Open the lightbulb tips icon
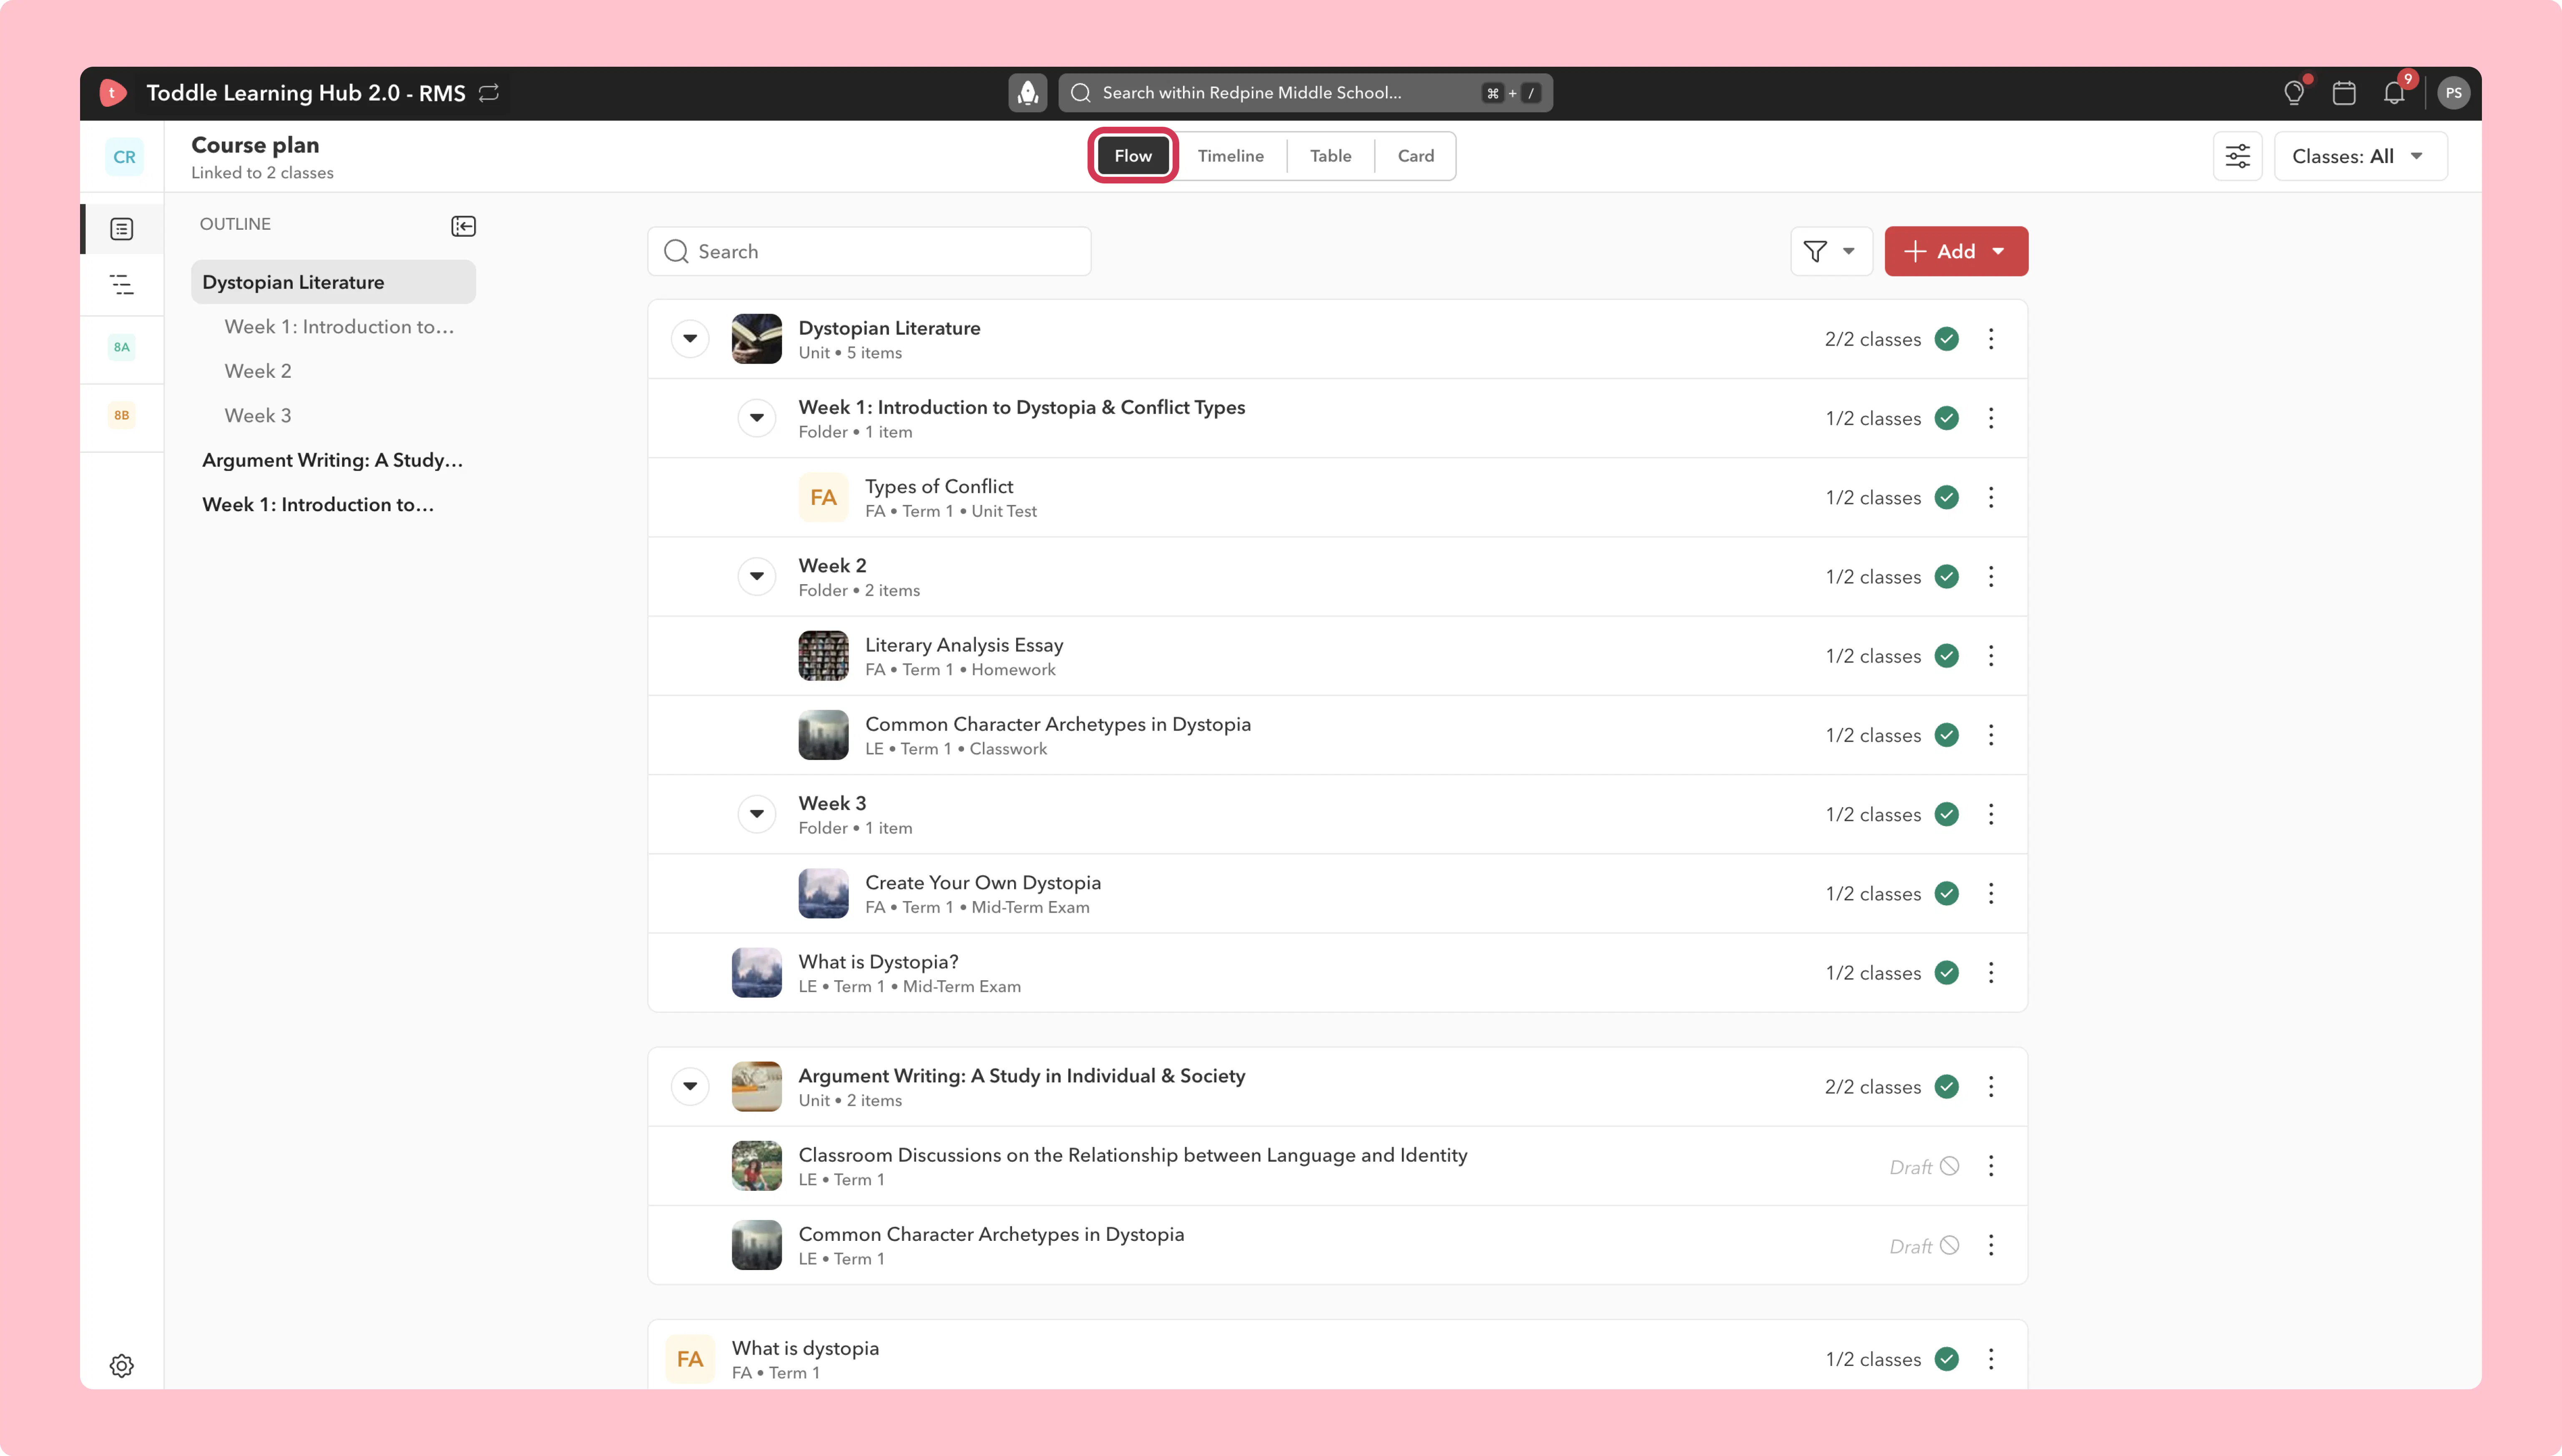The height and width of the screenshot is (1456, 2562). pos(2294,93)
